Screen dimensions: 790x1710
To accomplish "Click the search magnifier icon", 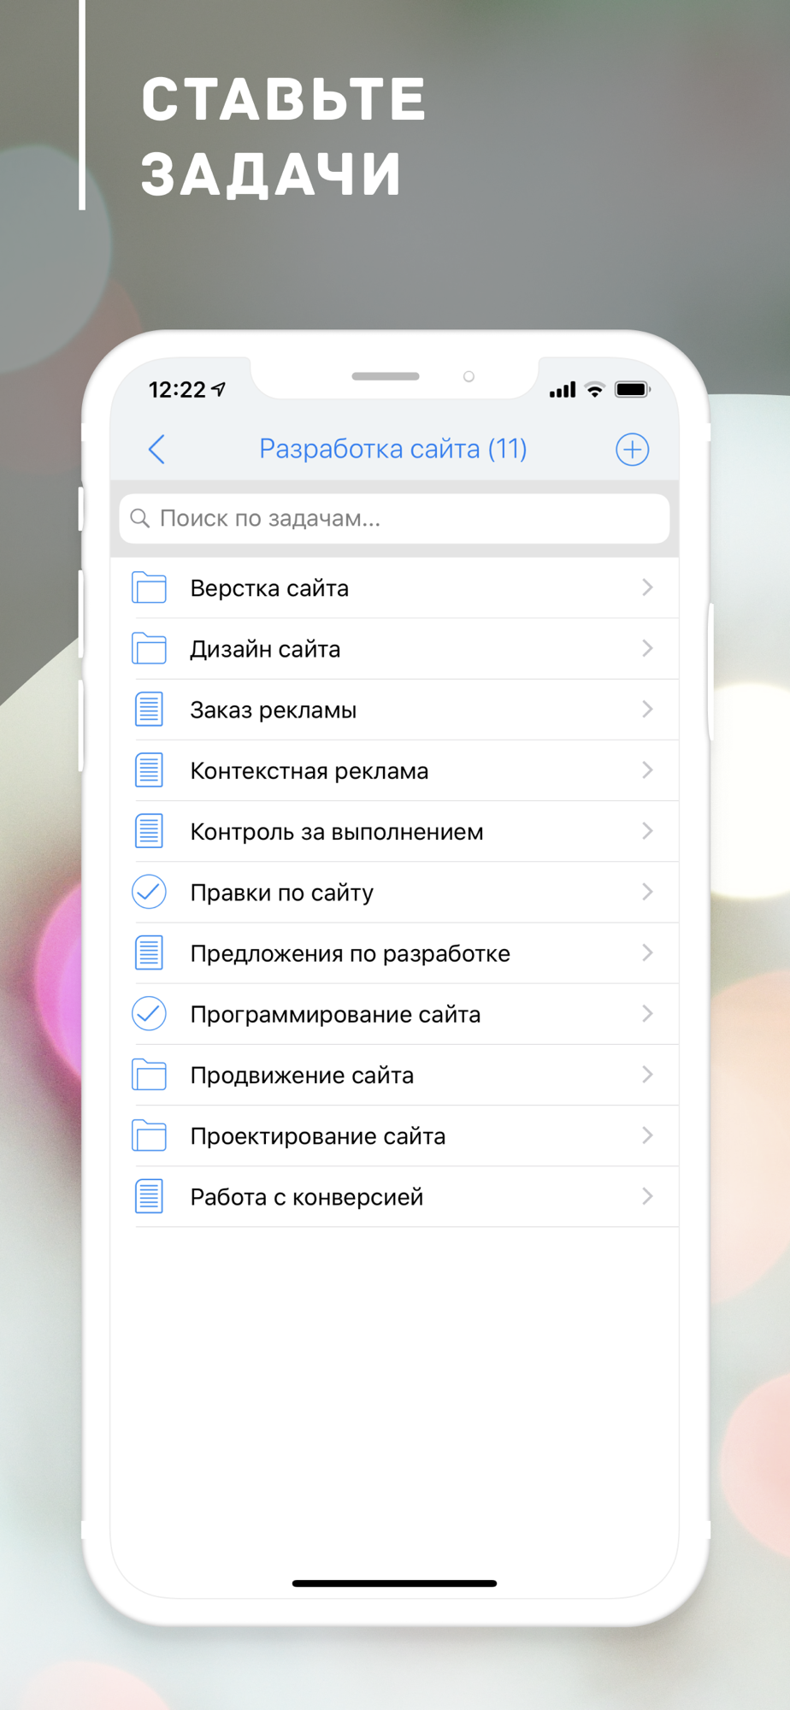I will [139, 518].
